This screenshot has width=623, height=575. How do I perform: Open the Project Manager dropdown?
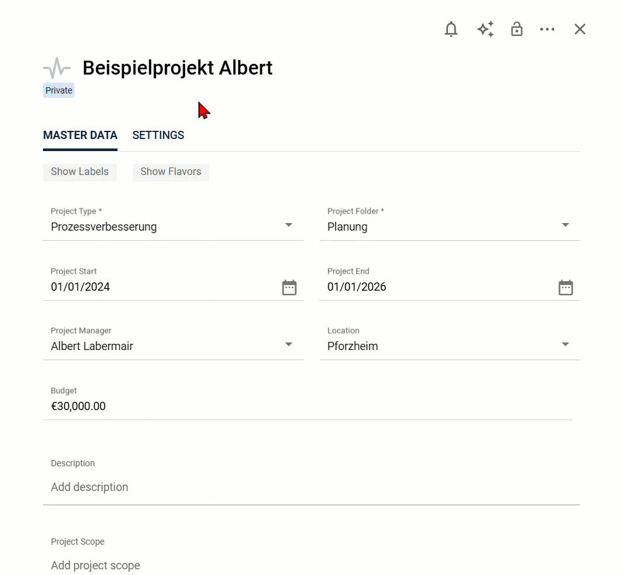(288, 345)
